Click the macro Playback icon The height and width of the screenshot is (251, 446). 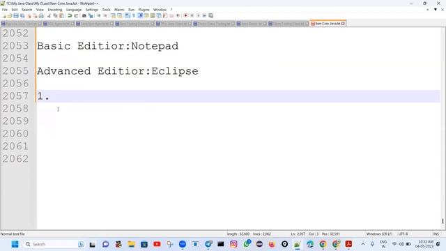point(198,15)
